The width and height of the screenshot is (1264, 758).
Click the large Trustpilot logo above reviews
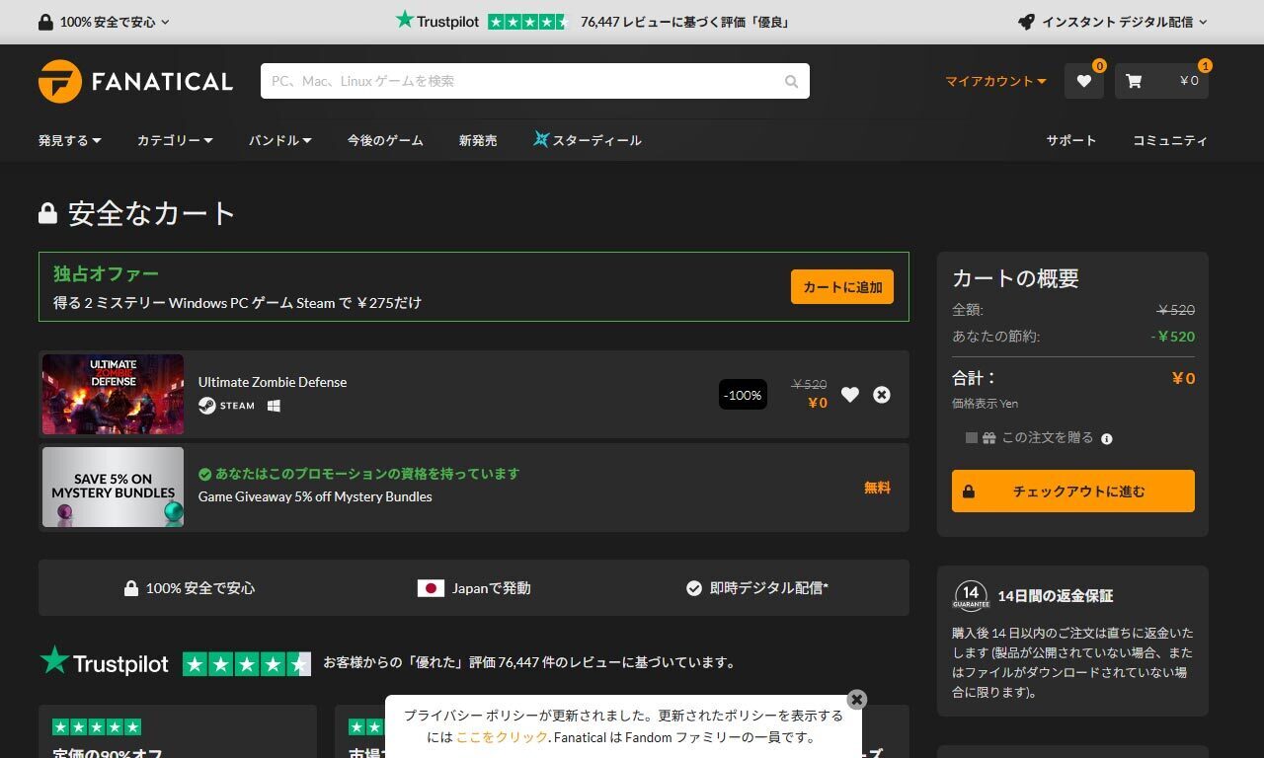[104, 662]
